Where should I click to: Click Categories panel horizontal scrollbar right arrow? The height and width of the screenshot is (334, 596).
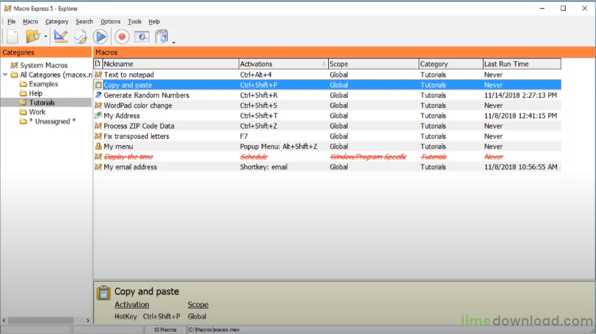click(88, 320)
